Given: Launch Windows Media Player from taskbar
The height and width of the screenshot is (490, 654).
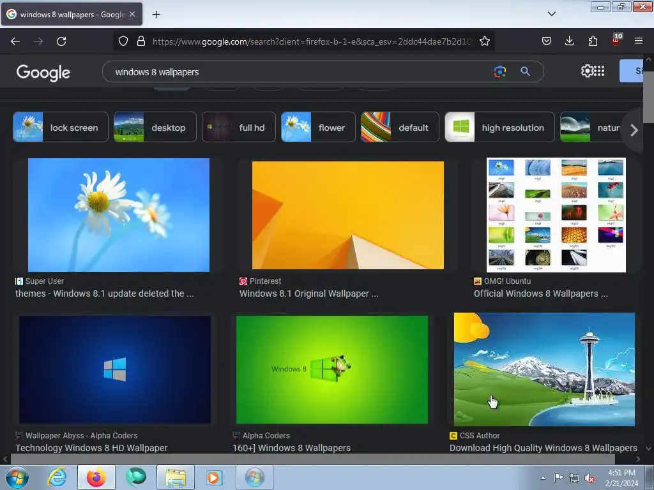Looking at the screenshot, I should tap(215, 477).
